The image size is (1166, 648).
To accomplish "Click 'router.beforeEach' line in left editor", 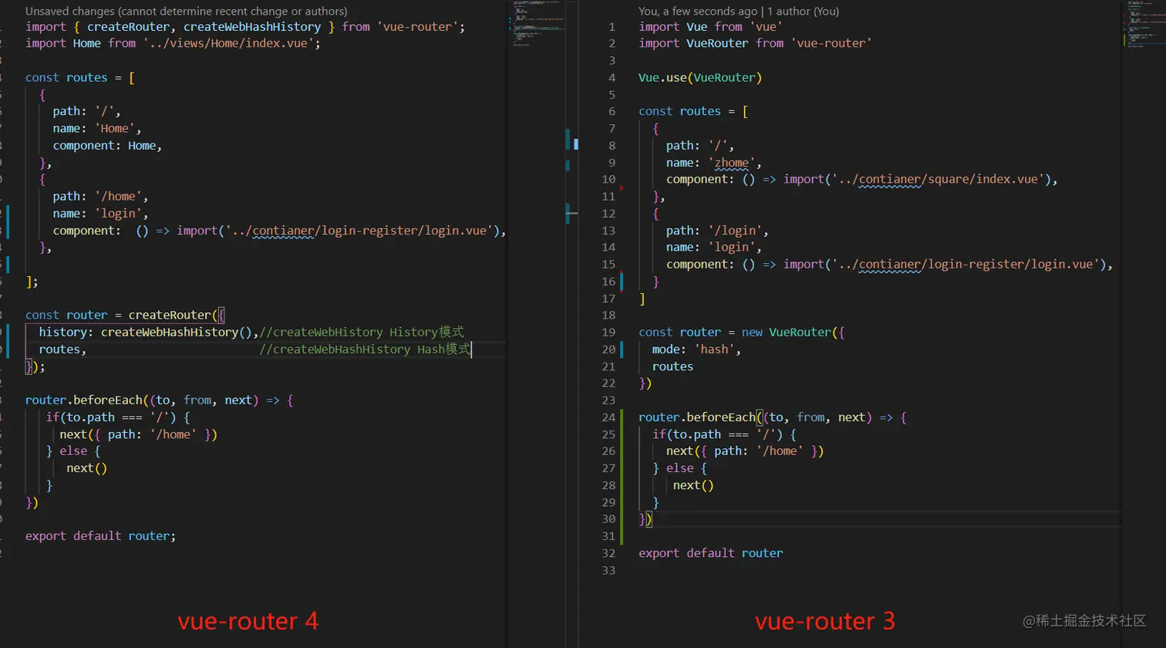I will (x=159, y=400).
